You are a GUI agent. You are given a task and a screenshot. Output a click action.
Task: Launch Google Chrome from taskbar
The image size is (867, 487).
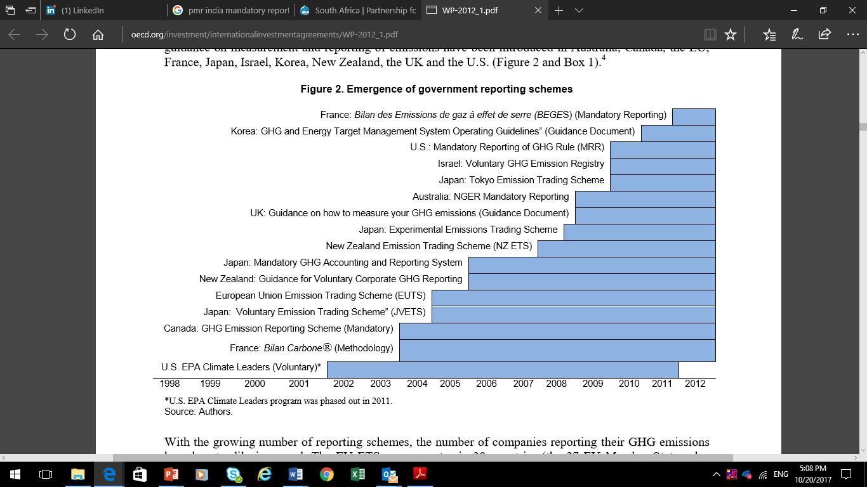(326, 474)
